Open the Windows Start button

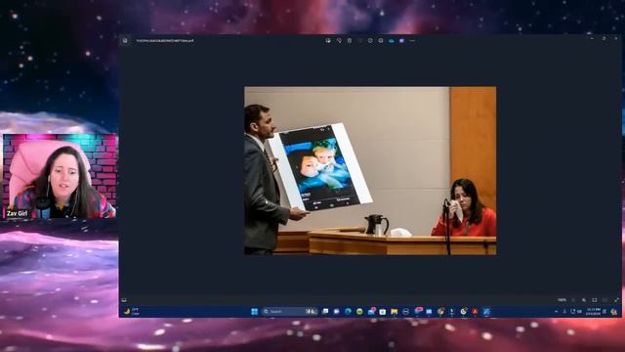pos(254,311)
